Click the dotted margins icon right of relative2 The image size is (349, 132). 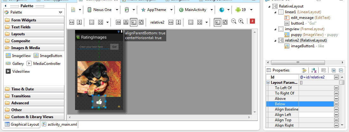pos(191,22)
